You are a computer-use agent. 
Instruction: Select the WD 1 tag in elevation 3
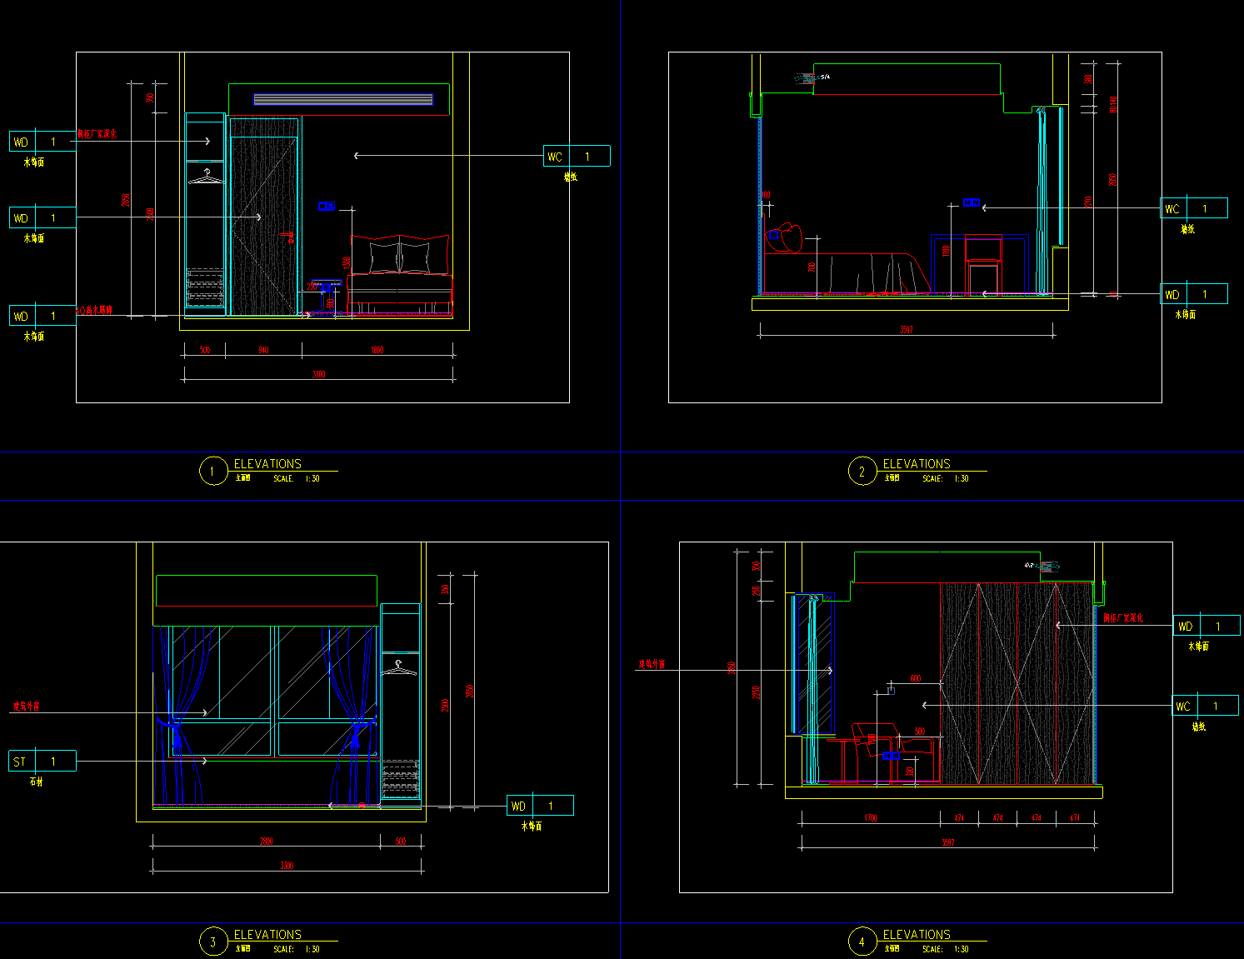[540, 806]
